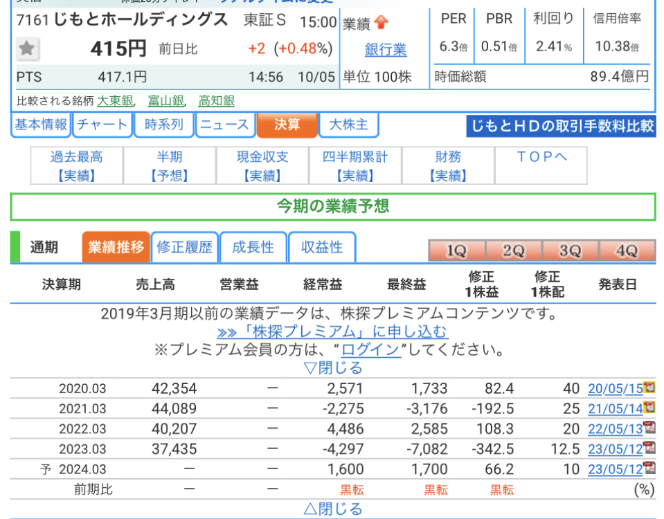
Task: Click the PER value 6.3倍
Action: [x=454, y=46]
